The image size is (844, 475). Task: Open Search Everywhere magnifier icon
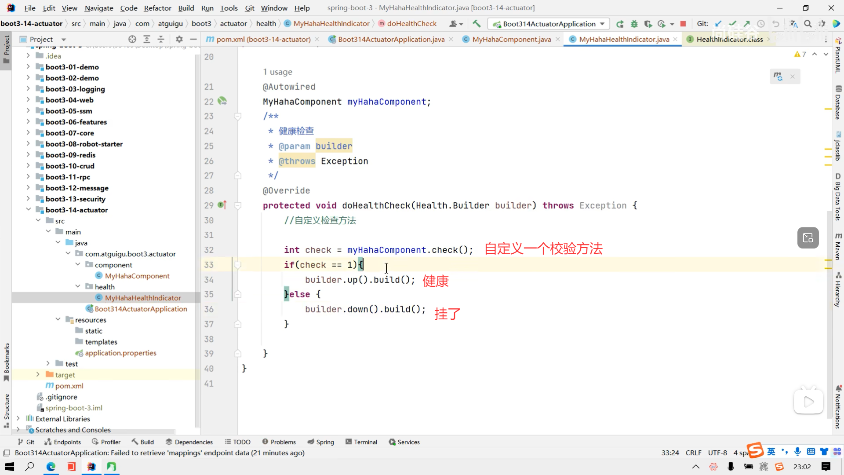pos(808,24)
